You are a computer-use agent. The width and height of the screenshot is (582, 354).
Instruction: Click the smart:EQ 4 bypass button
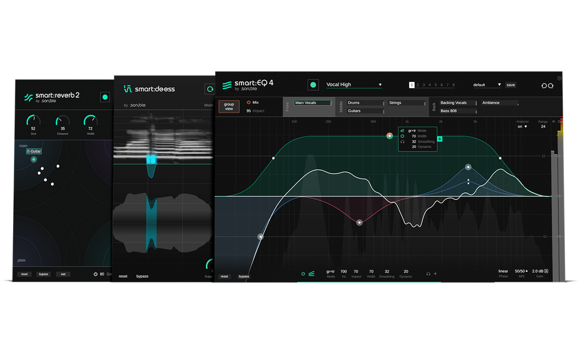click(x=244, y=277)
